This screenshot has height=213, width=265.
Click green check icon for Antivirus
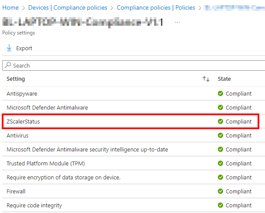click(220, 135)
